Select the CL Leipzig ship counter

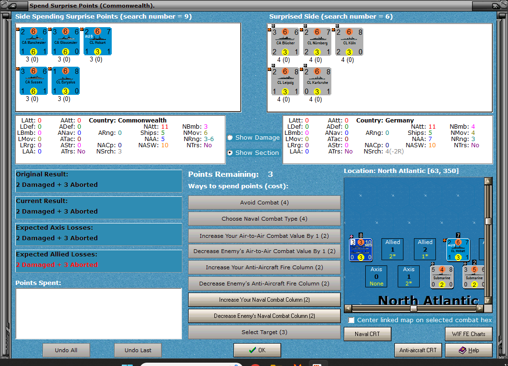[x=285, y=81]
